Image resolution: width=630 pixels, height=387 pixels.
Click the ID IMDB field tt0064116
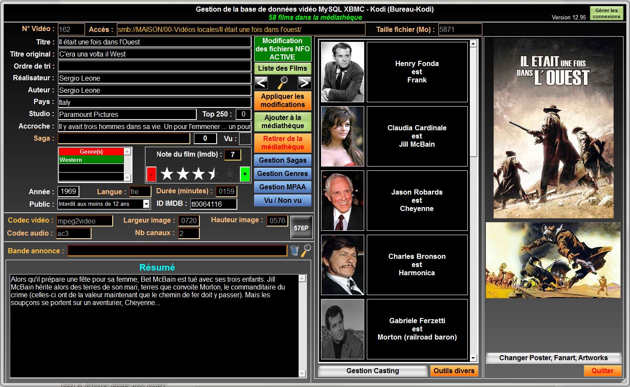(x=214, y=204)
